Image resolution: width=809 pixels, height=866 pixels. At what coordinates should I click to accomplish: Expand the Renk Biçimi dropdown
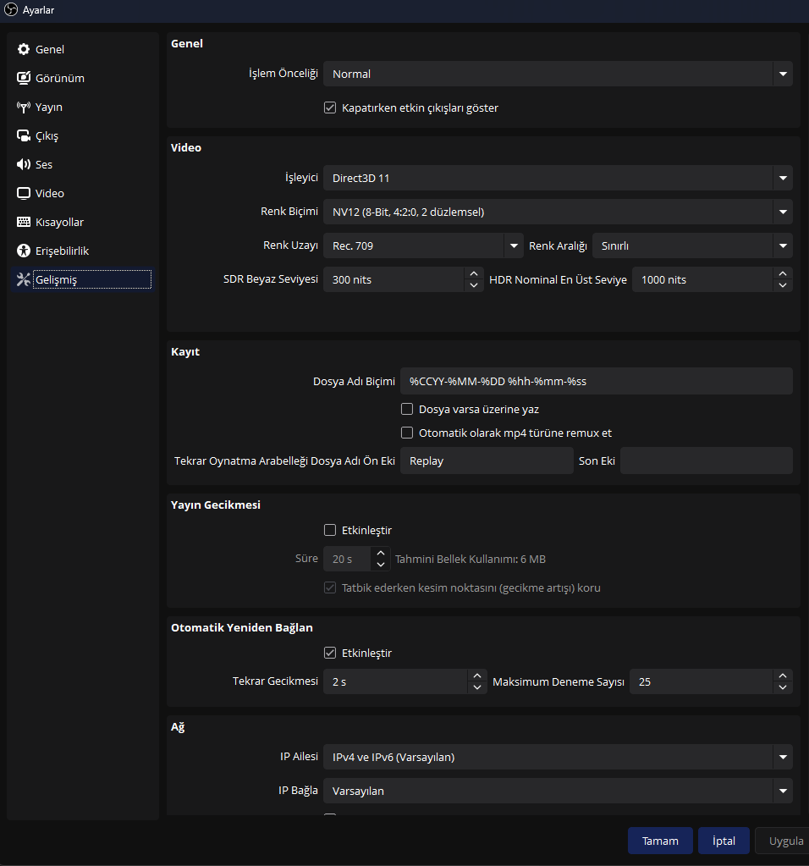tap(558, 212)
